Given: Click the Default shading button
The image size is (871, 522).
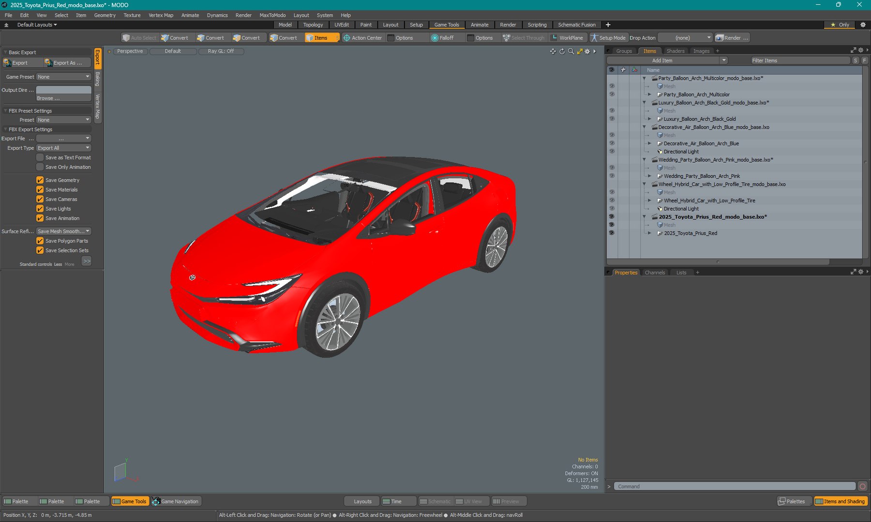Looking at the screenshot, I should pos(173,51).
